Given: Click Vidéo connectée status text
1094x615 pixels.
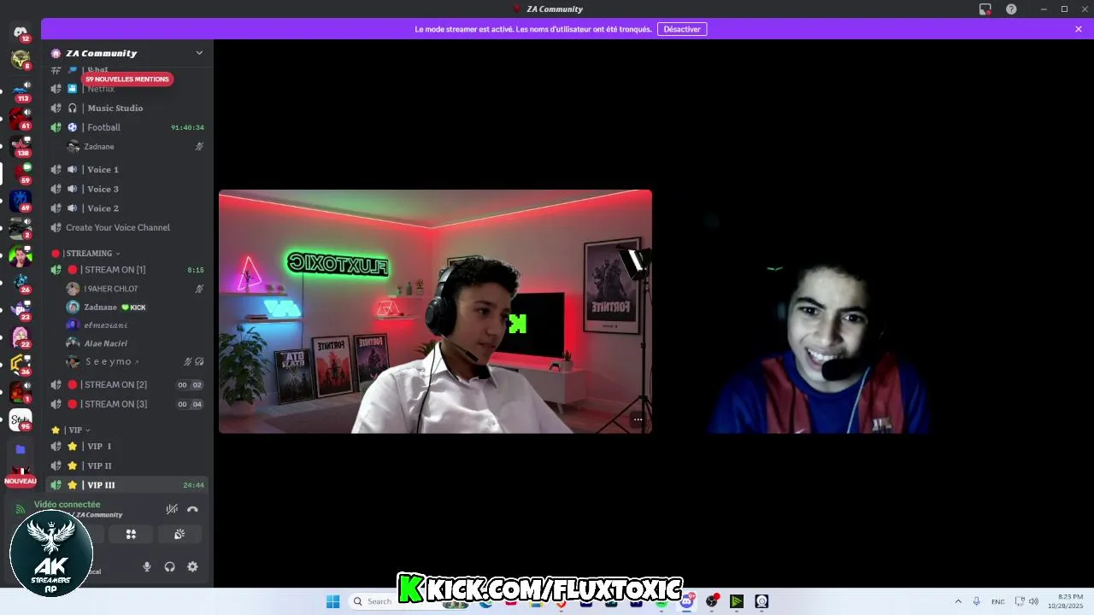Looking at the screenshot, I should click(x=67, y=505).
